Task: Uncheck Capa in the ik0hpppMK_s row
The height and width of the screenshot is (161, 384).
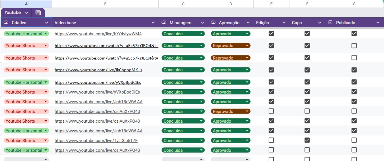Action: pos(307,70)
